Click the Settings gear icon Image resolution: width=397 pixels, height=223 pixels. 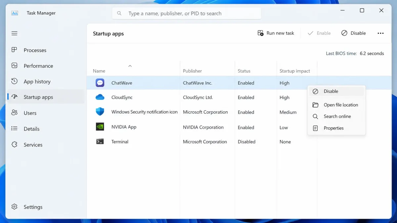[x=14, y=207]
